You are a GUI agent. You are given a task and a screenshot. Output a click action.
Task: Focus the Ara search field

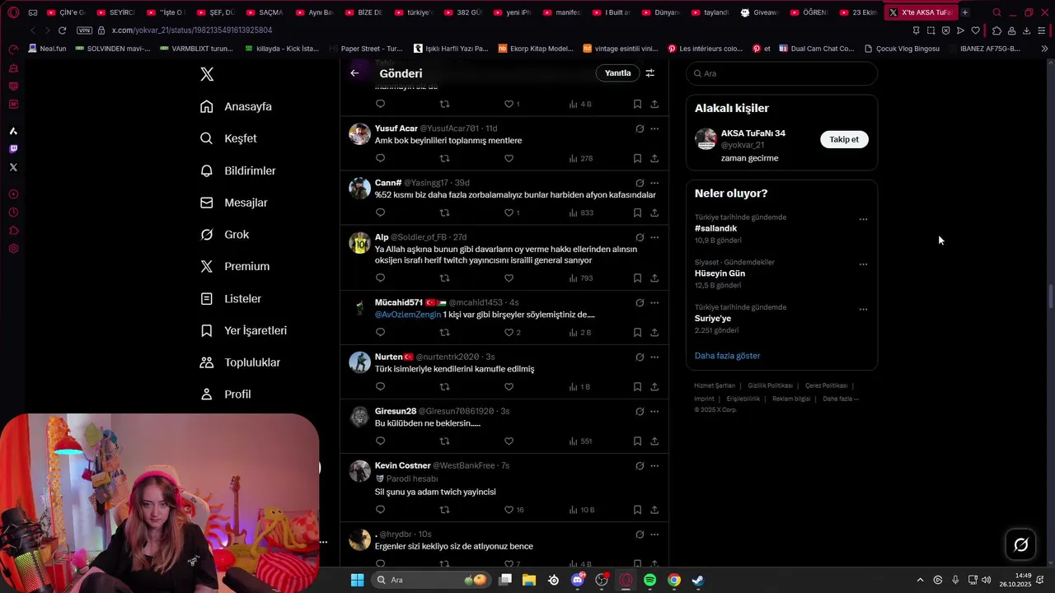click(x=781, y=73)
